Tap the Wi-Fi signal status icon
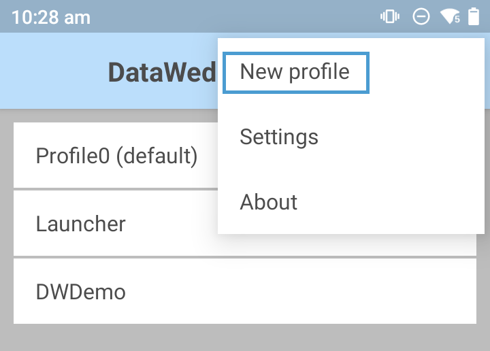Image resolution: width=490 pixels, height=351 pixels. tap(450, 16)
